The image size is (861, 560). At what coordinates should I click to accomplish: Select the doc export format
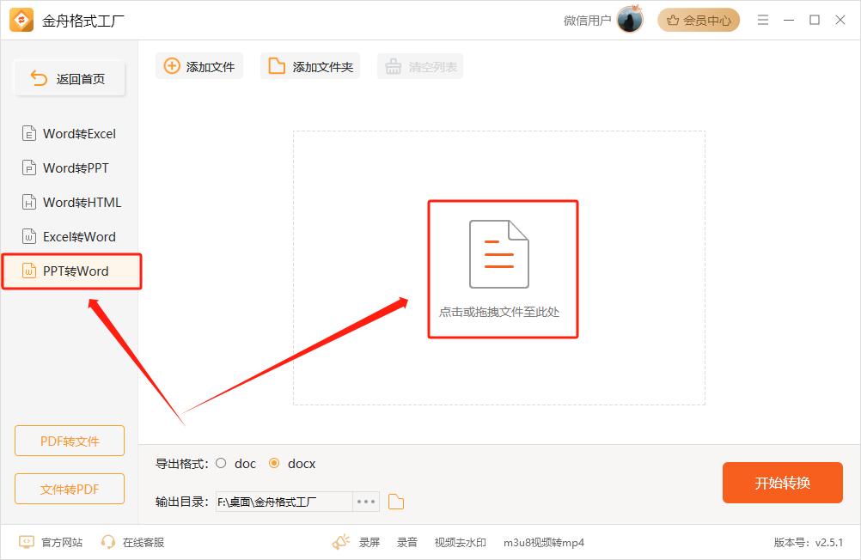[x=221, y=463]
